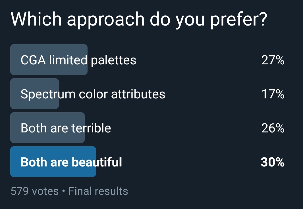Click the blue highlighted winning bar
The width and height of the screenshot is (303, 209).
pos(53,162)
